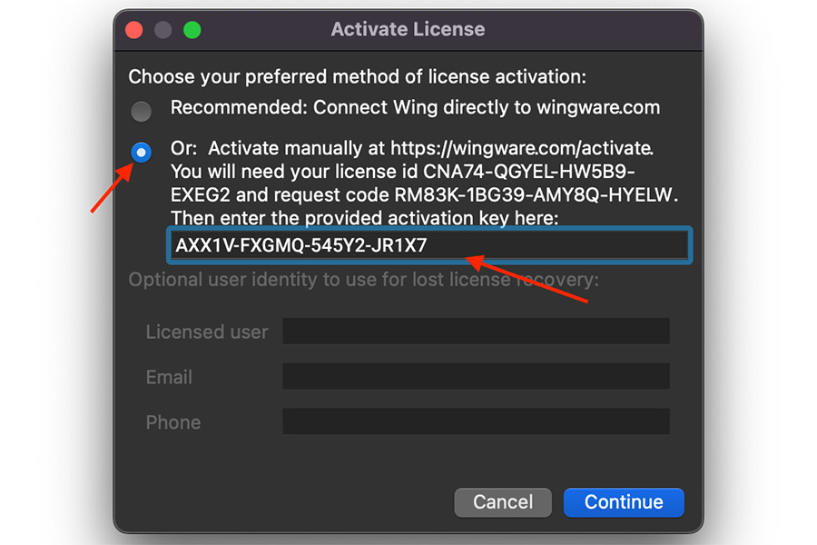
Task: Click the request code RM83K-1BG39-AMY8Q-HYELW text
Action: click(533, 195)
